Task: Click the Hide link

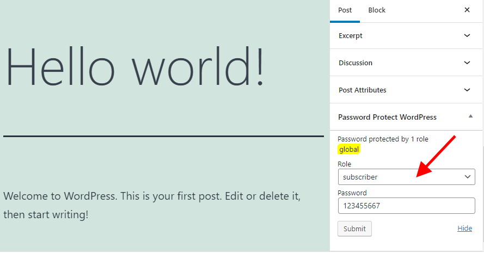Action: [464, 229]
